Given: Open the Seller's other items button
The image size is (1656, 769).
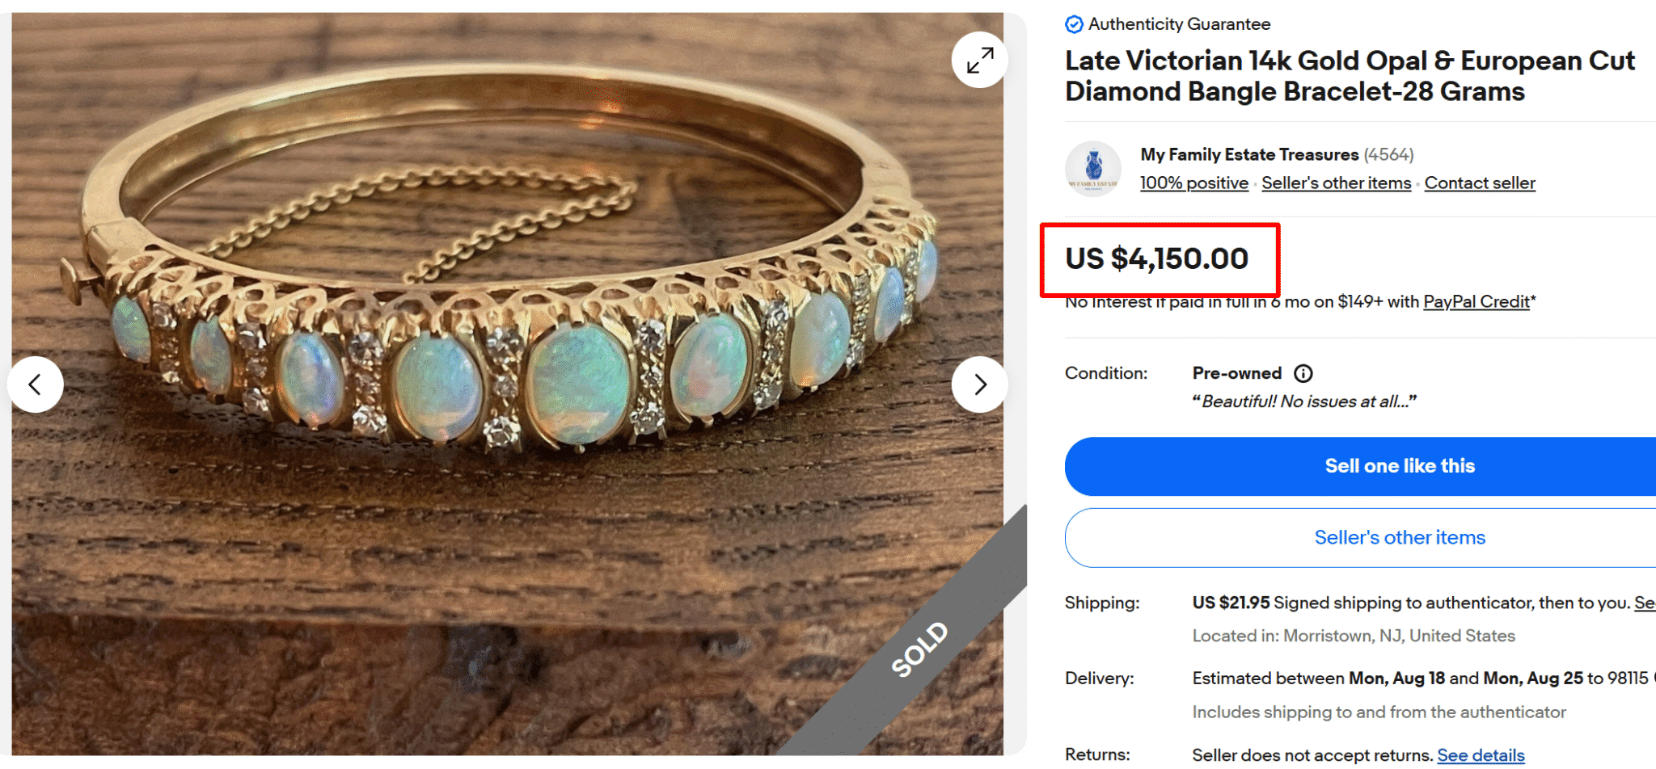Looking at the screenshot, I should coord(1399,537).
